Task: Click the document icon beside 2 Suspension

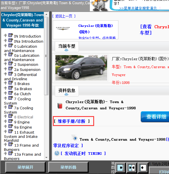Action: click(11, 64)
